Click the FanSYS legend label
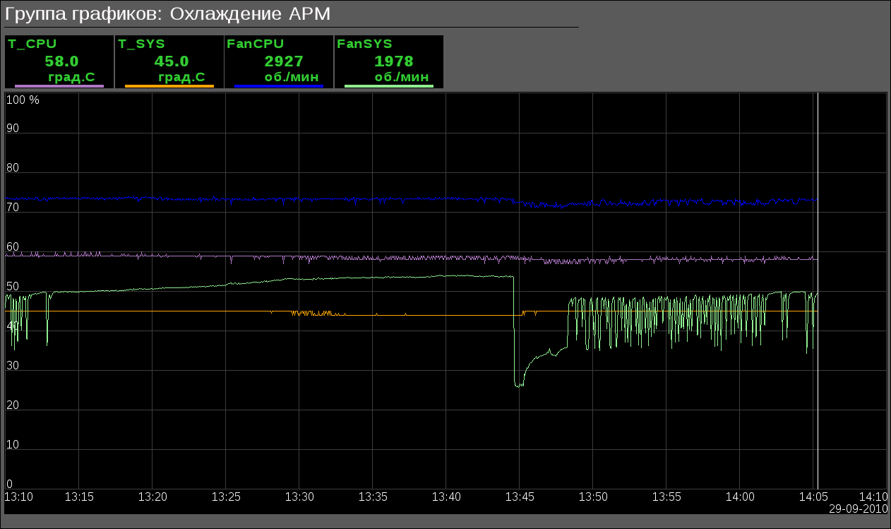 coord(365,44)
